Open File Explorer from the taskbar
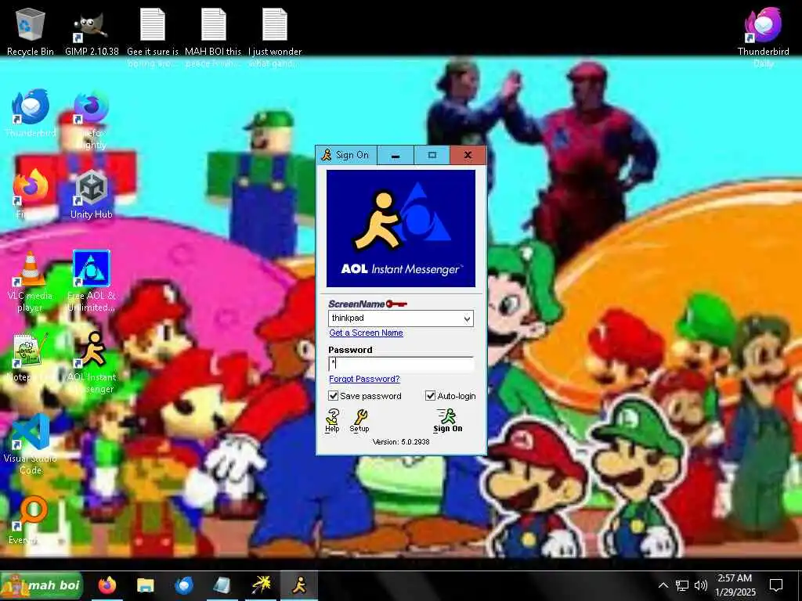802x601 pixels. point(145,585)
